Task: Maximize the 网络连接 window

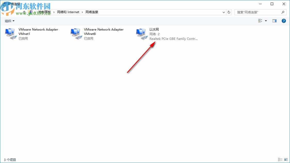Action: [x=272, y=4]
